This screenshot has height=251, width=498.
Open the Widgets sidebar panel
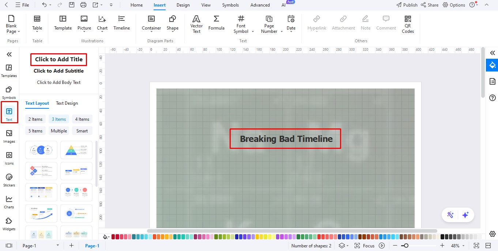click(x=9, y=224)
